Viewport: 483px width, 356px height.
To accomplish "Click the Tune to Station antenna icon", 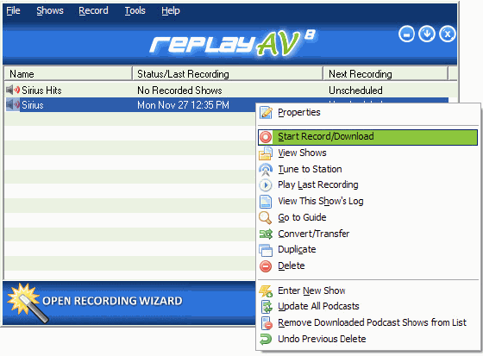I will (266, 170).
